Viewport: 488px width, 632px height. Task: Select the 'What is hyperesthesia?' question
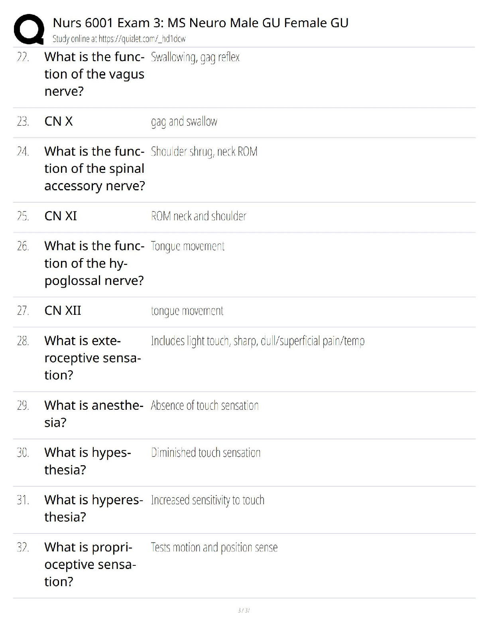pos(94,508)
